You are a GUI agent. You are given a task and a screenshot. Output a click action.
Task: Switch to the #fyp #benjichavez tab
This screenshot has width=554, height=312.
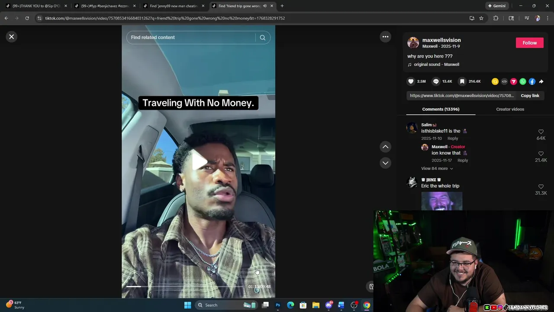pyautogui.click(x=105, y=6)
